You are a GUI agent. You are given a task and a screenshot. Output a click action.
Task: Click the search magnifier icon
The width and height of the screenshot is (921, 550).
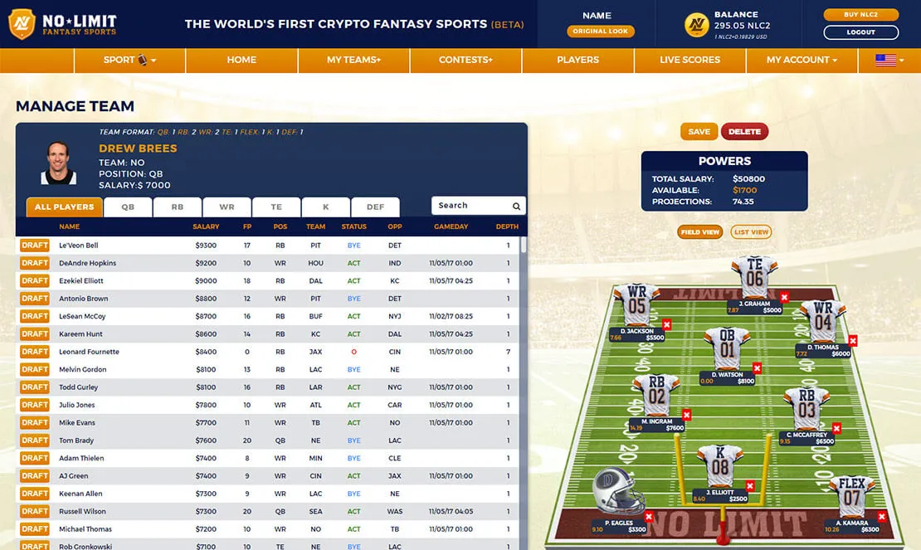[516, 206]
